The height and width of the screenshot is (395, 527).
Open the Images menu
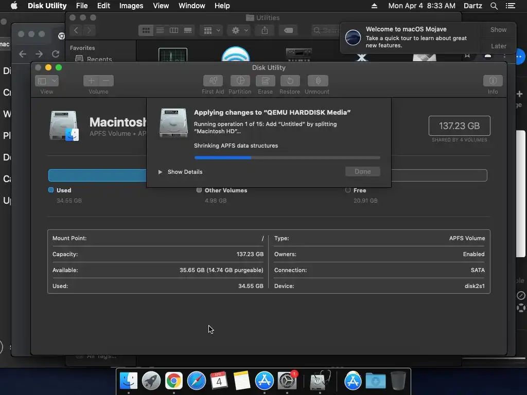pyautogui.click(x=131, y=6)
